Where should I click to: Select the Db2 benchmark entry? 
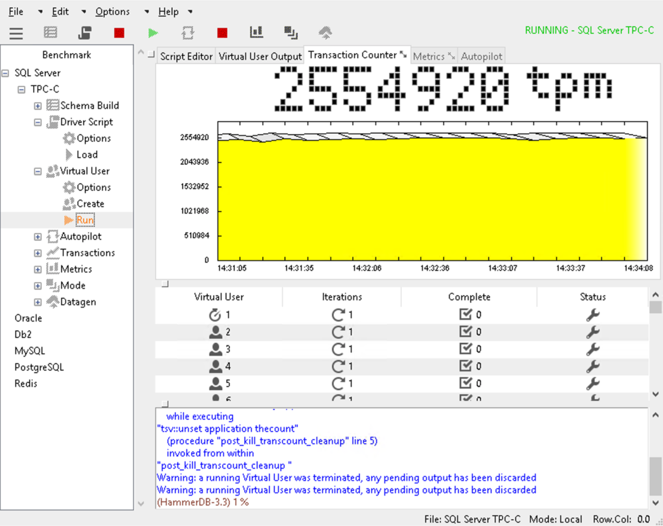coord(23,334)
